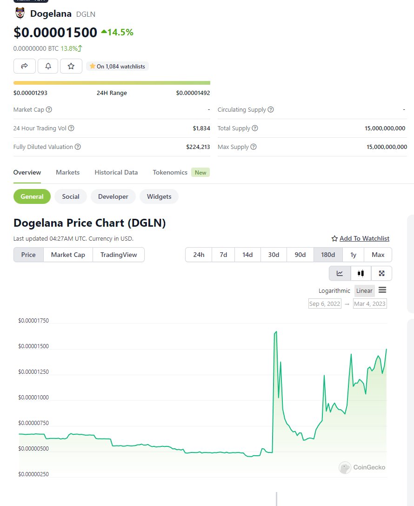The image size is (414, 506).
Task: Select the Widgets pill tab
Action: click(159, 196)
